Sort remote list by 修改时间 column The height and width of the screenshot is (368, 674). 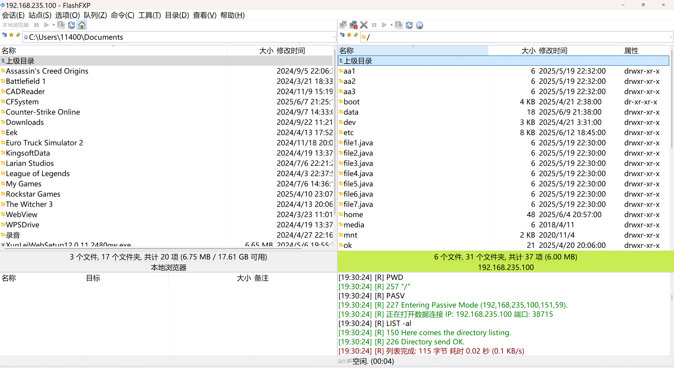[x=553, y=50]
